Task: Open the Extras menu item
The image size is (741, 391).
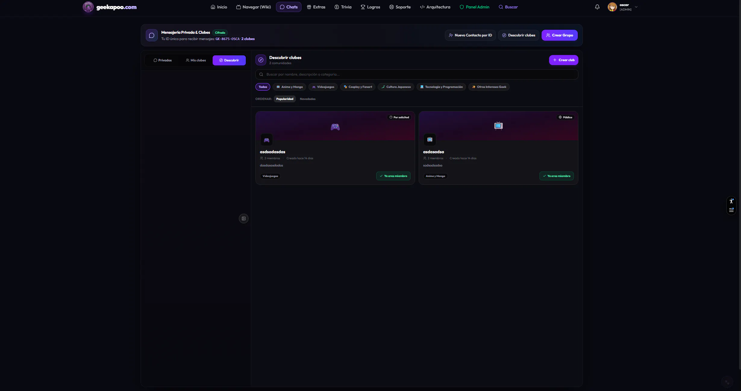Action: [x=316, y=7]
